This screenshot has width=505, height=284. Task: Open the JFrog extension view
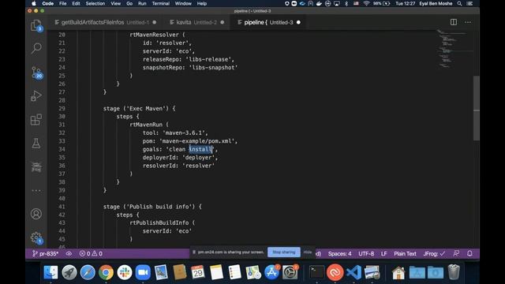pos(36,166)
